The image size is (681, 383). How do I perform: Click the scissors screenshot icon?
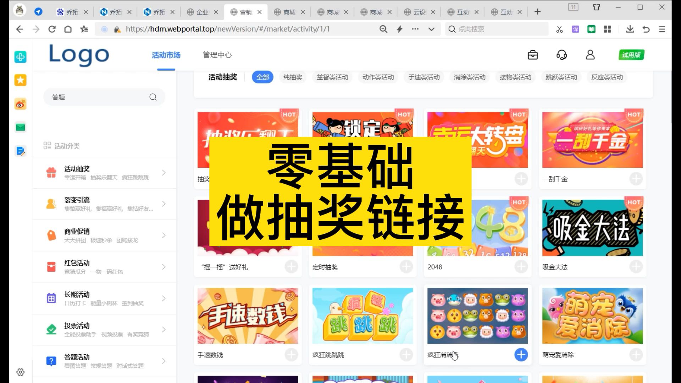[559, 29]
